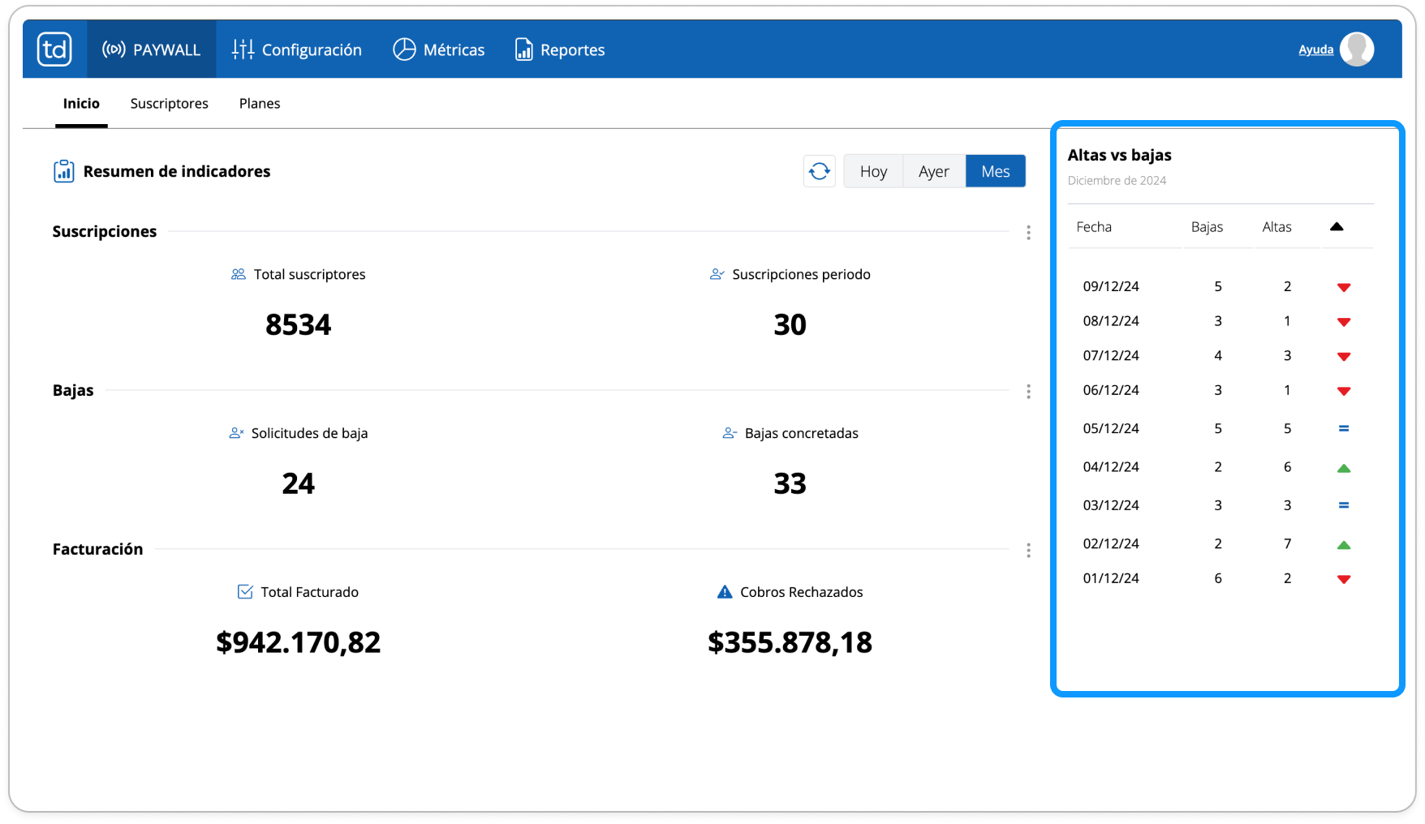Select the Mes period button
Viewport: 1425px width, 824px height.
(x=996, y=171)
